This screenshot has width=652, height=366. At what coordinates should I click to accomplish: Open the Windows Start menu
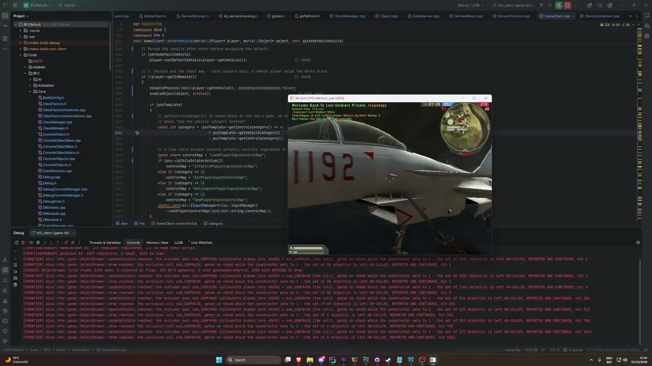[219, 360]
